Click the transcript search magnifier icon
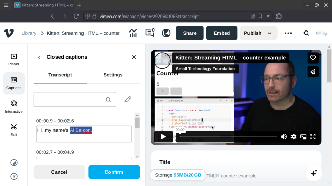Viewport: 332px width, 186px height. tap(108, 100)
